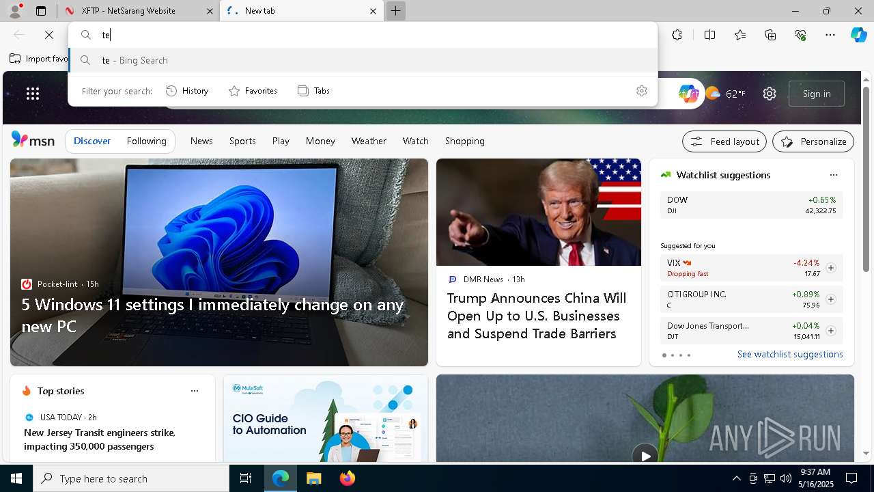This screenshot has width=874, height=492.
Task: Open the notification center icon
Action: (x=851, y=478)
